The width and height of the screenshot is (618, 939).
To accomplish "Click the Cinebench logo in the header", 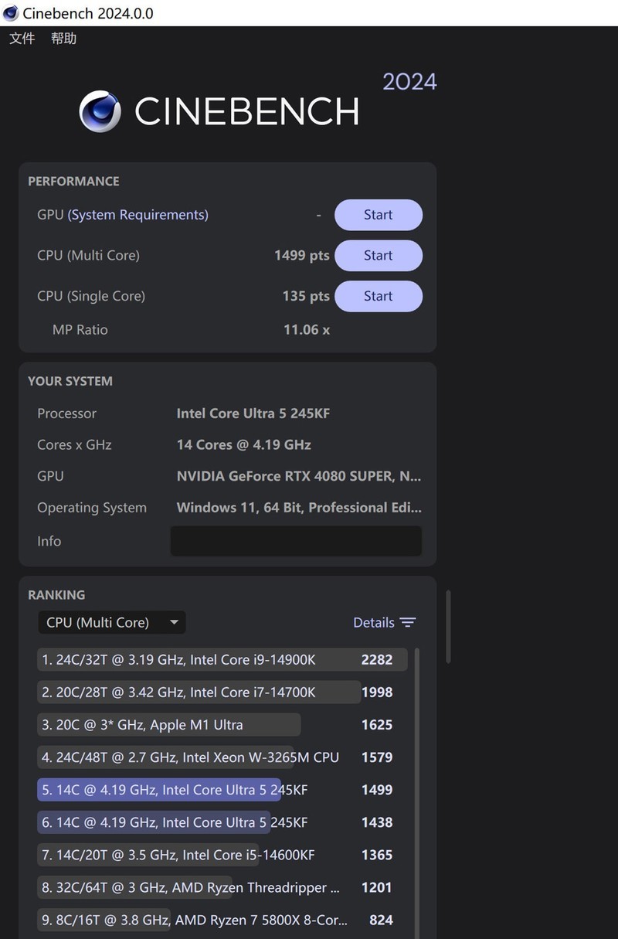I will point(100,111).
